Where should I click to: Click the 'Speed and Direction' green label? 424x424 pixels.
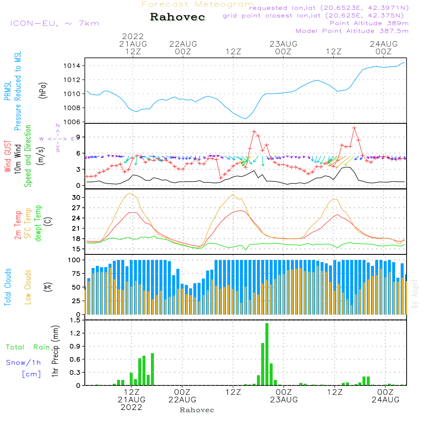pos(28,156)
